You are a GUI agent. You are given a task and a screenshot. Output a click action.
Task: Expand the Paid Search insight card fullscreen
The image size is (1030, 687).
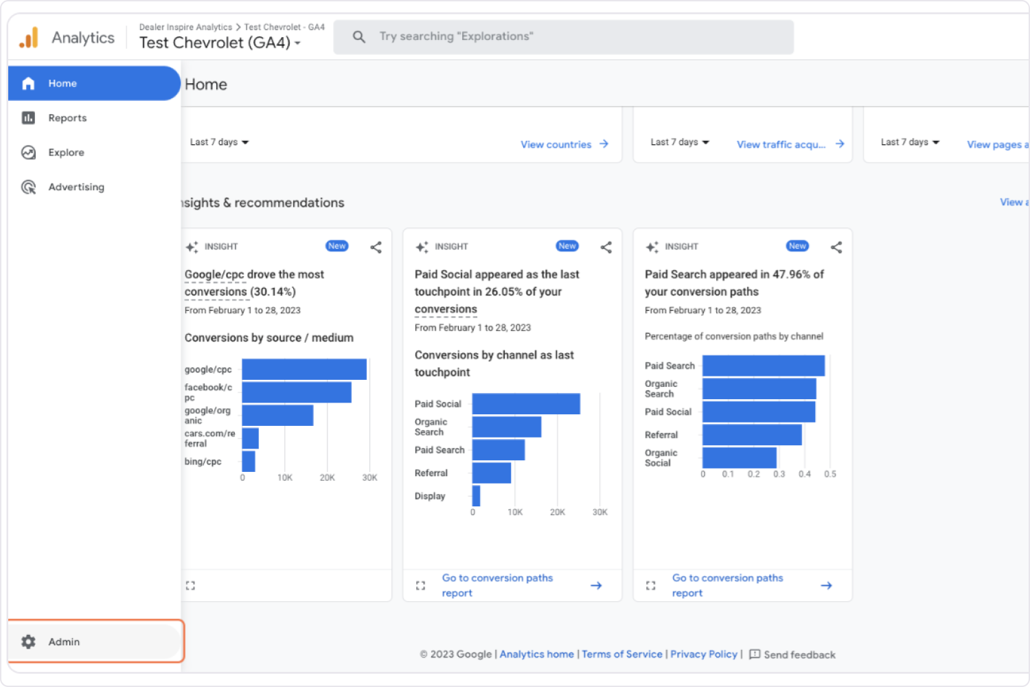point(650,585)
